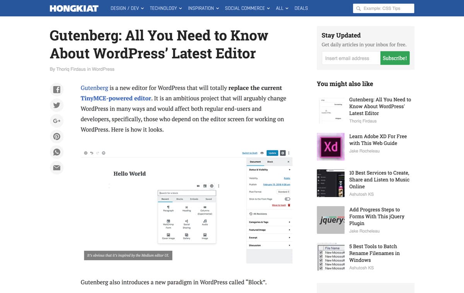This screenshot has height=293, width=464.
Task: Click the music services article thumbnail
Action: [x=331, y=183]
